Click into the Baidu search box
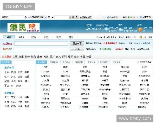This screenshot has width=156, height=125. 41,43
